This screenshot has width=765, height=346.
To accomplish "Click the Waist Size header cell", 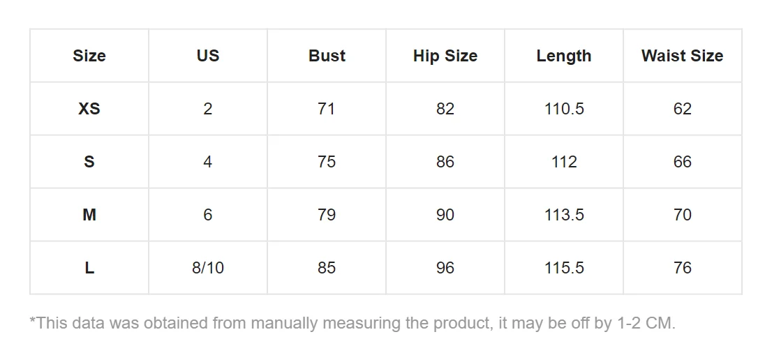I will [682, 56].
